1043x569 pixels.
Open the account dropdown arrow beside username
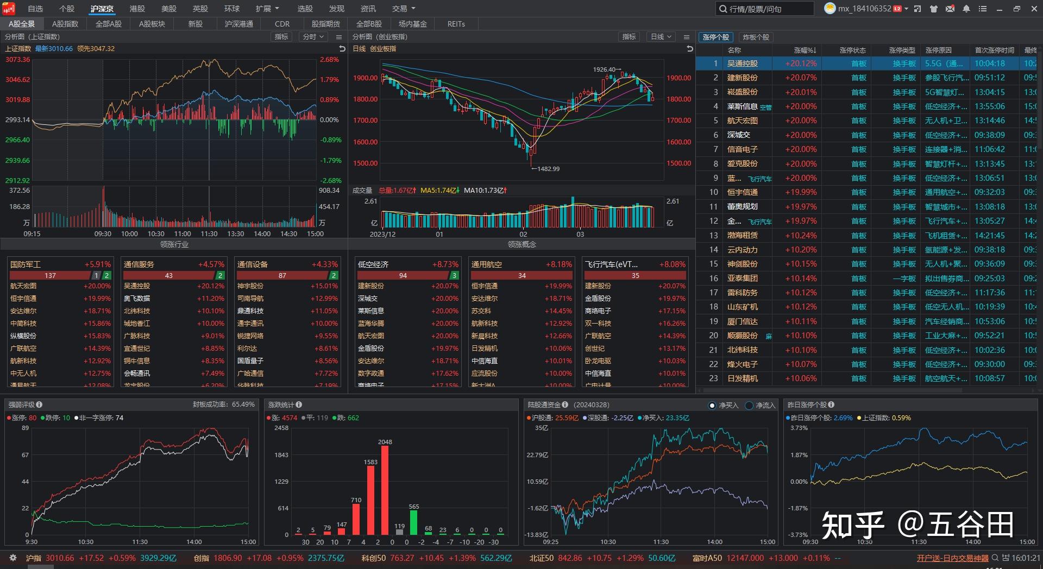(x=906, y=9)
